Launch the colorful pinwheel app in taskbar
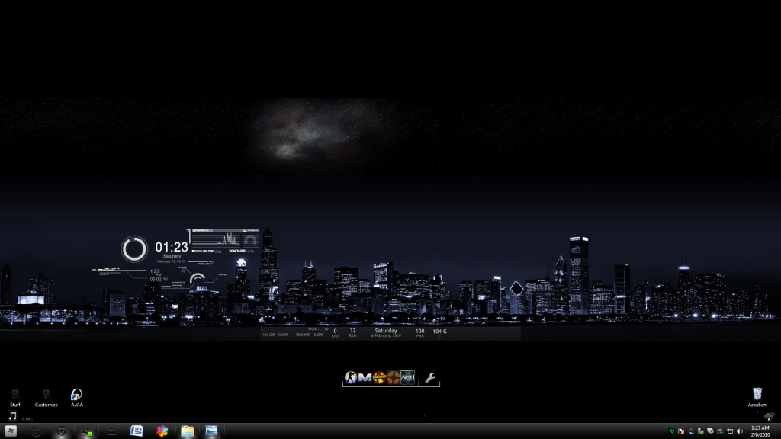The image size is (781, 439). point(162,431)
